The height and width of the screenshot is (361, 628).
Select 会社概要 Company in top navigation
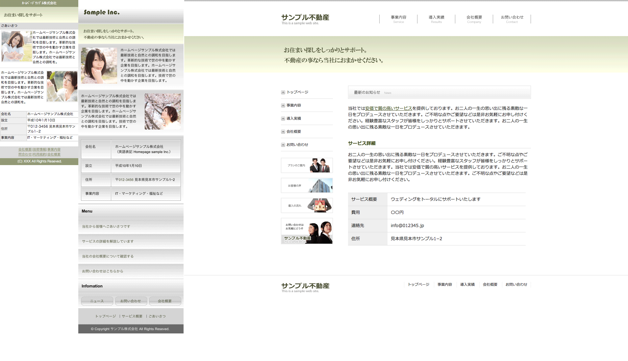[474, 19]
